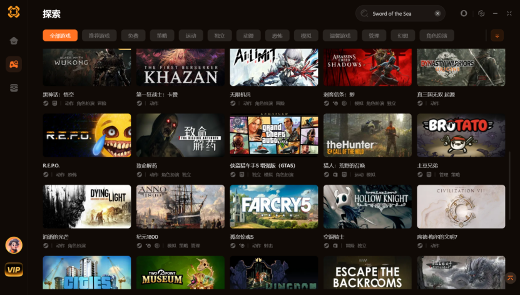The height and width of the screenshot is (295, 520).
Task: Click the app logo at top left
Action: pos(14,12)
